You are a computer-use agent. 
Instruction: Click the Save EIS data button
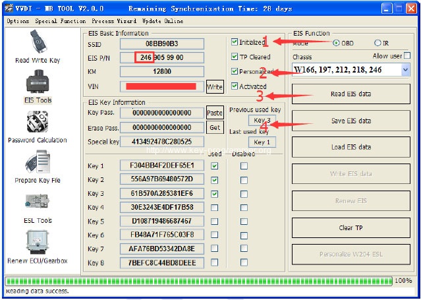(351, 121)
